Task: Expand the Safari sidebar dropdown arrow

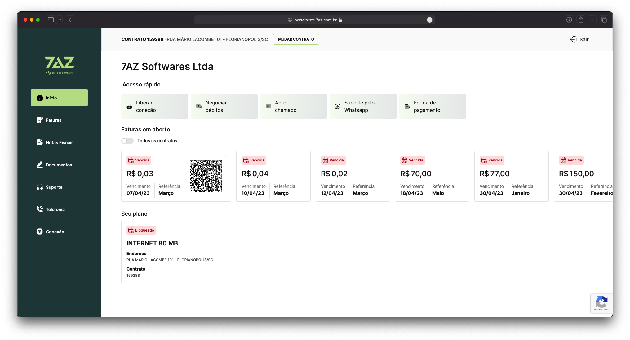Action: click(x=60, y=20)
